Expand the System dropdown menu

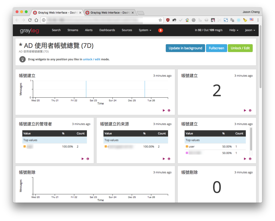click(145, 30)
